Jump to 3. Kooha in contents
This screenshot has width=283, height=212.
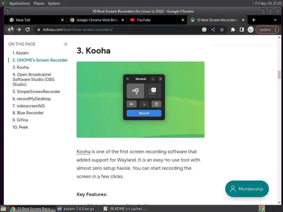click(20, 67)
